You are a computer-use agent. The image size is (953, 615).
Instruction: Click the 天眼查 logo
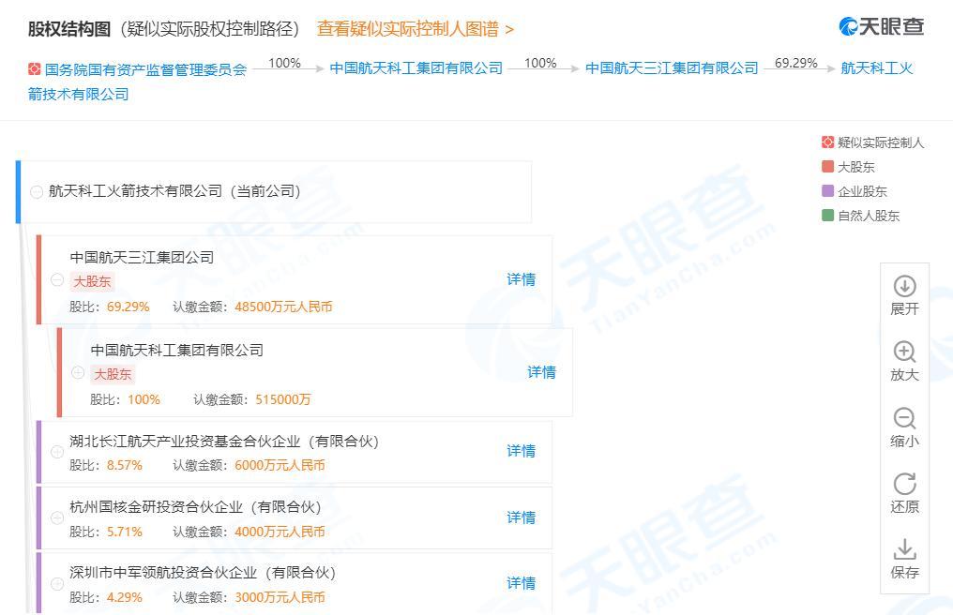882,26
